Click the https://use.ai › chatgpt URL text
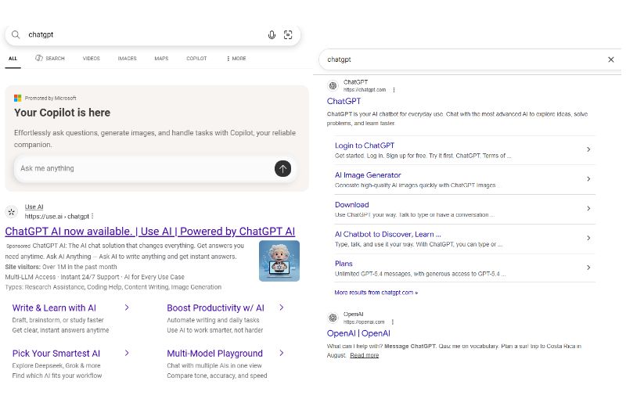 pyautogui.click(x=56, y=216)
